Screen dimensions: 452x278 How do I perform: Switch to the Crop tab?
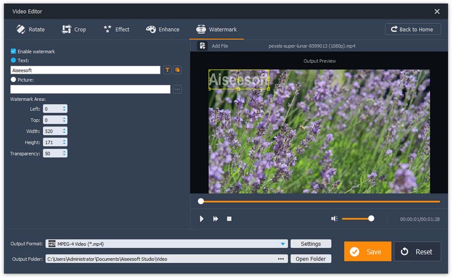click(73, 29)
